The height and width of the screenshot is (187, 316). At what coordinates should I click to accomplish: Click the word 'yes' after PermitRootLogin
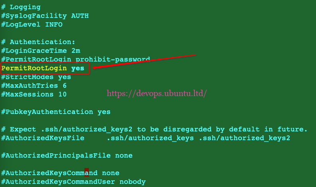[78, 68]
